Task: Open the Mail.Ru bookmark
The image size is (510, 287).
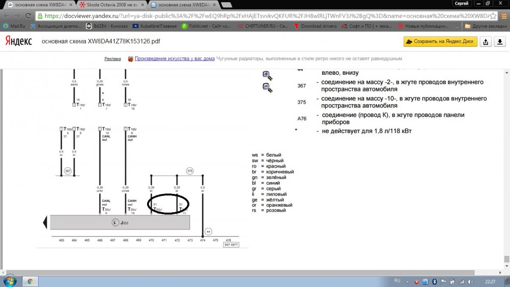Action: pyautogui.click(x=14, y=26)
